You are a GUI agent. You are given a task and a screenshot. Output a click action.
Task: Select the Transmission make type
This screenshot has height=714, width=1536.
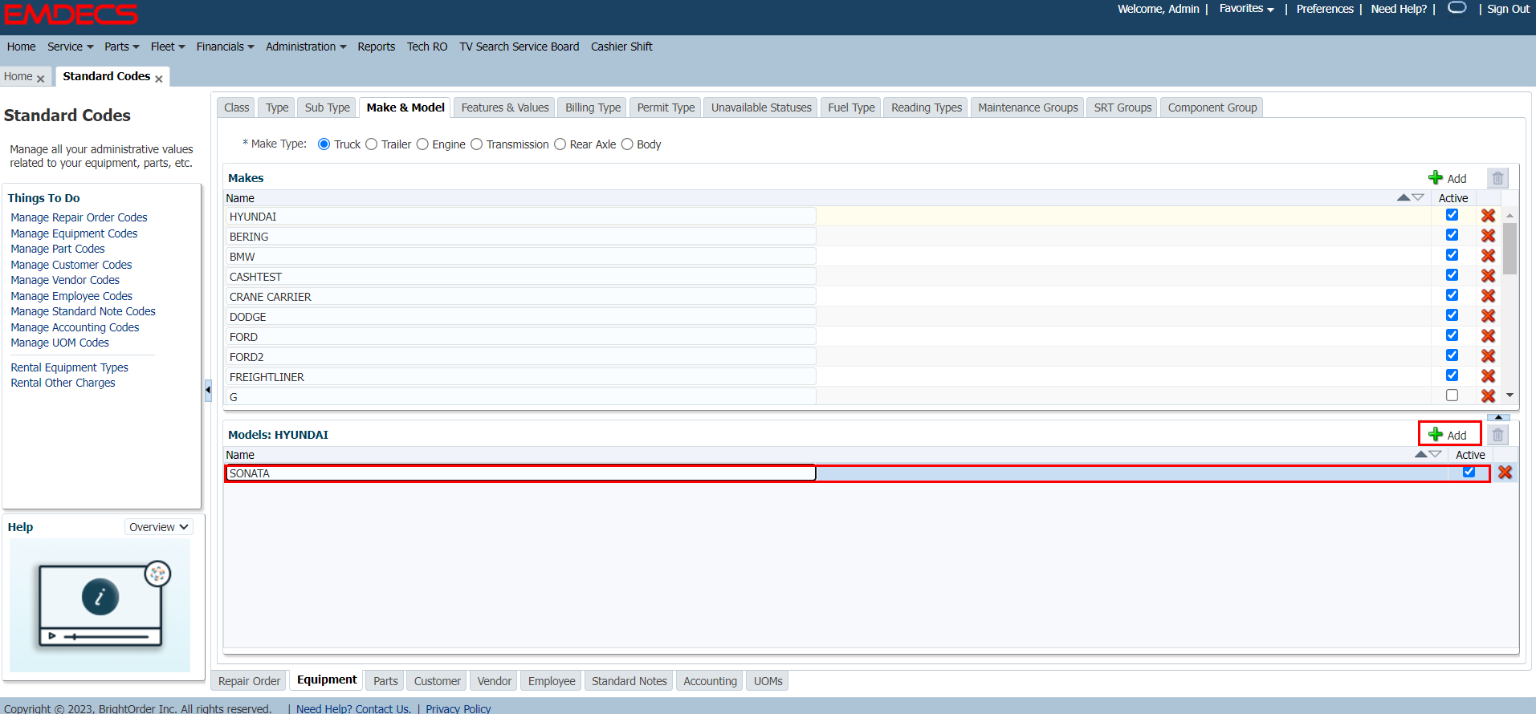[476, 144]
